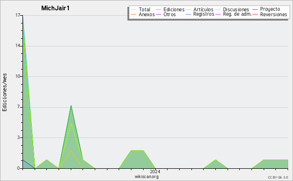
Task: Click the wikiscan.org source text
Action: click(146, 177)
